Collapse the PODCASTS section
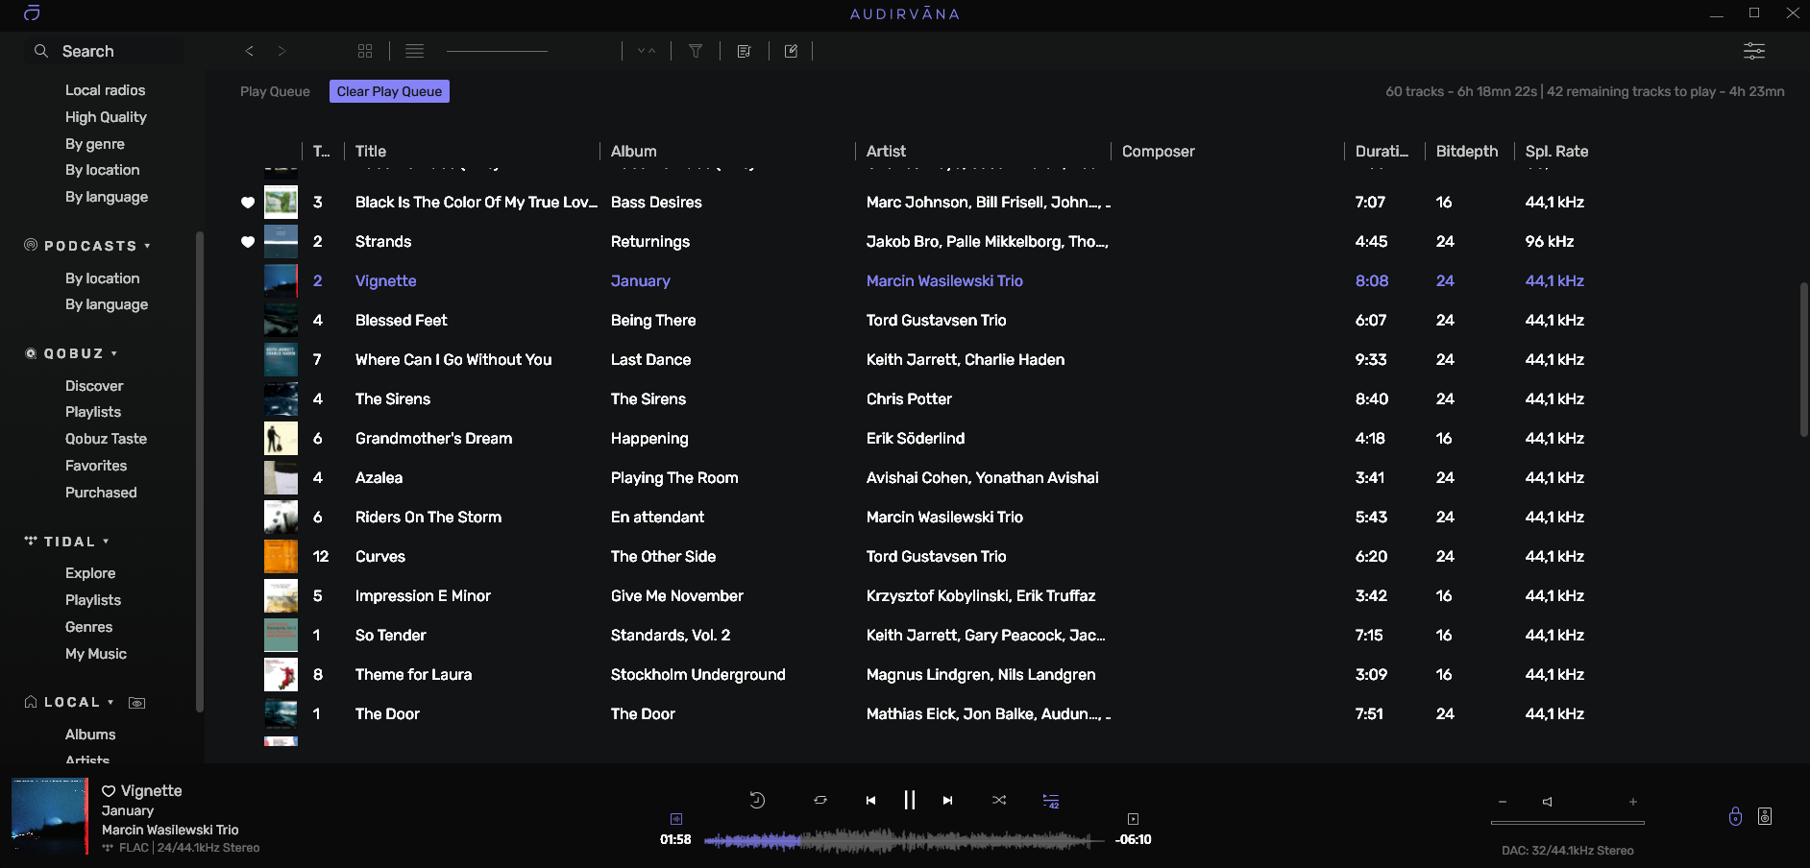The width and height of the screenshot is (1810, 868). point(147,246)
